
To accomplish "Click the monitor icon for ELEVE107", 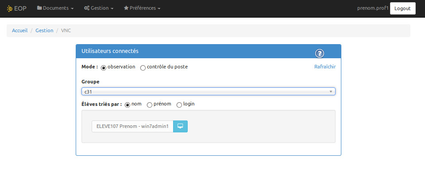I will 180,126.
